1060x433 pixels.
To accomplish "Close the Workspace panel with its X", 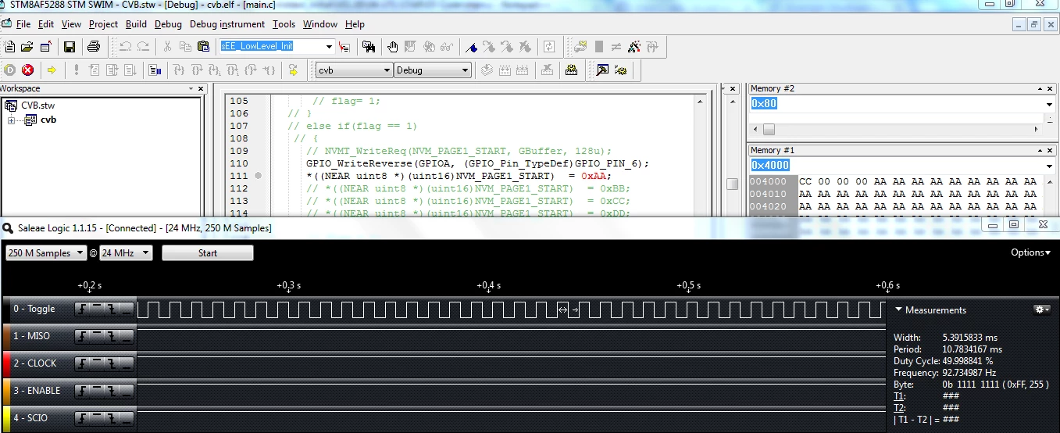I will [x=201, y=89].
